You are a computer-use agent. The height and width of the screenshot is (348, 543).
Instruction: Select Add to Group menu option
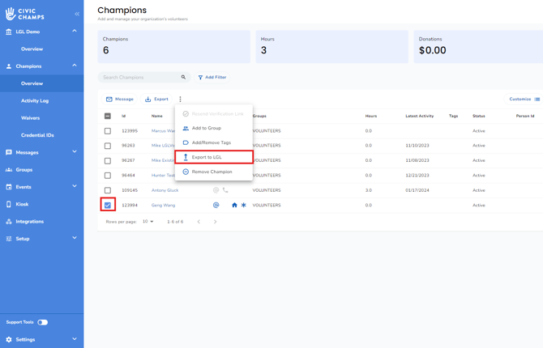pyautogui.click(x=214, y=128)
